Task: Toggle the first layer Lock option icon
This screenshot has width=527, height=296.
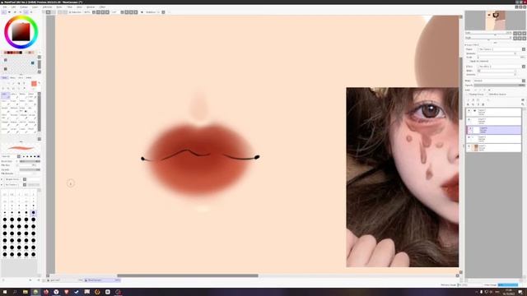Action: 475,90
